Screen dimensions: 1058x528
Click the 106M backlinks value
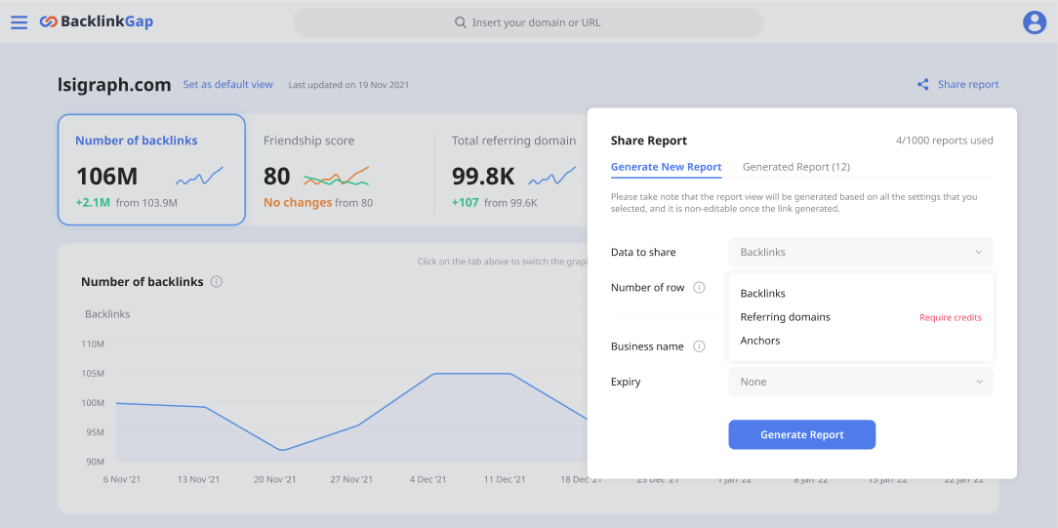106,177
